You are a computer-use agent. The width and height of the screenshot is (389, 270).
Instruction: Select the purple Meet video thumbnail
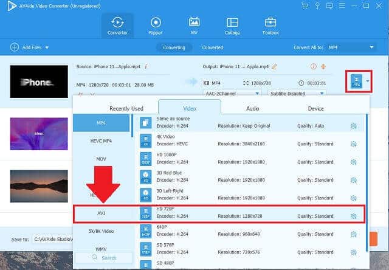(x=39, y=134)
